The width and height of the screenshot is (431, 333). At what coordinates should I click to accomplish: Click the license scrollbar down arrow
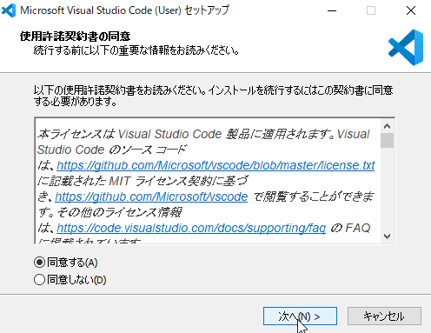[x=387, y=236]
